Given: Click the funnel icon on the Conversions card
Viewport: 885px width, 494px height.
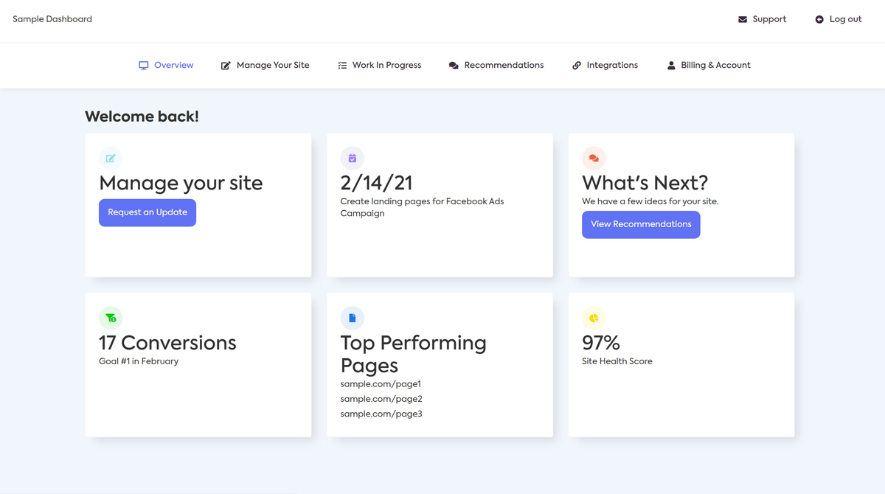Looking at the screenshot, I should coord(111,318).
